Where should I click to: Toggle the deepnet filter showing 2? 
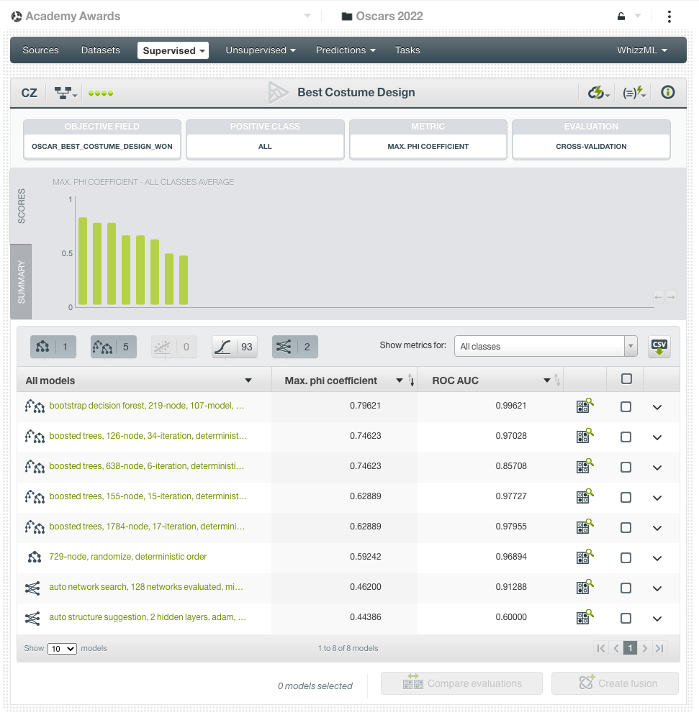coord(294,347)
